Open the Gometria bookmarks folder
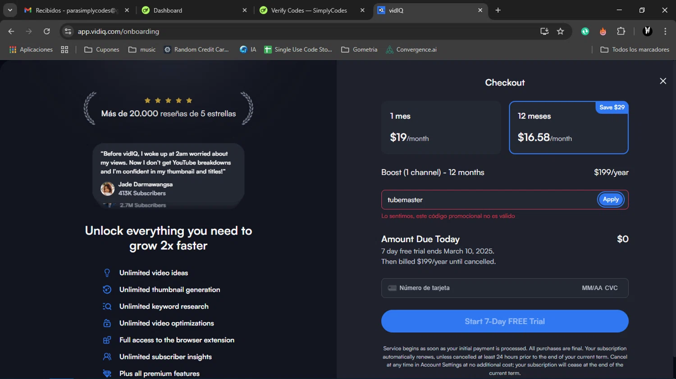Viewport: 676px width, 379px height. pyautogui.click(x=359, y=49)
